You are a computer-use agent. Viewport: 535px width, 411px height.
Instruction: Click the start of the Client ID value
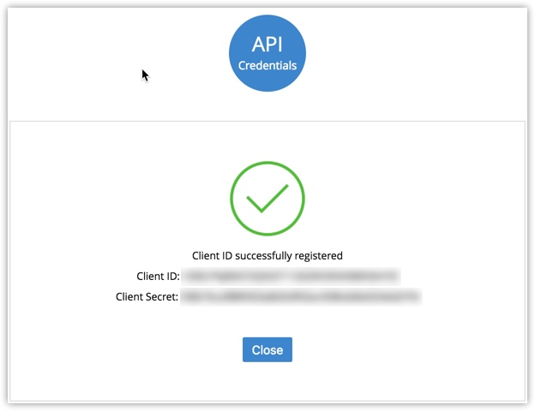click(x=186, y=276)
